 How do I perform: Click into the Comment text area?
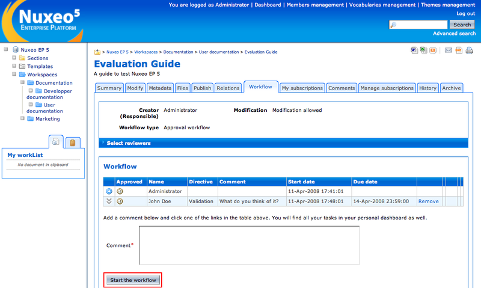coord(249,245)
